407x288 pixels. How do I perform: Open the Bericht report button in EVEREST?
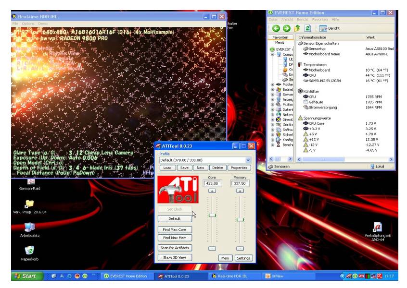[x=329, y=28]
